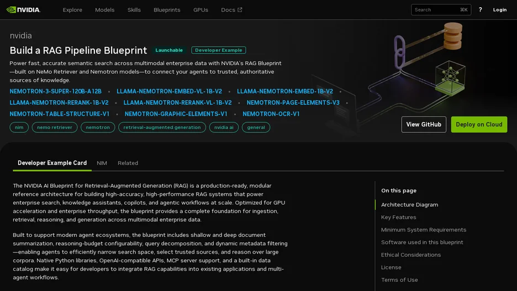Open the help question mark icon
Viewport: 517px width, 291px height.
[480, 10]
